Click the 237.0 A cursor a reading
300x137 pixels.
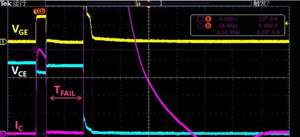click(268, 19)
